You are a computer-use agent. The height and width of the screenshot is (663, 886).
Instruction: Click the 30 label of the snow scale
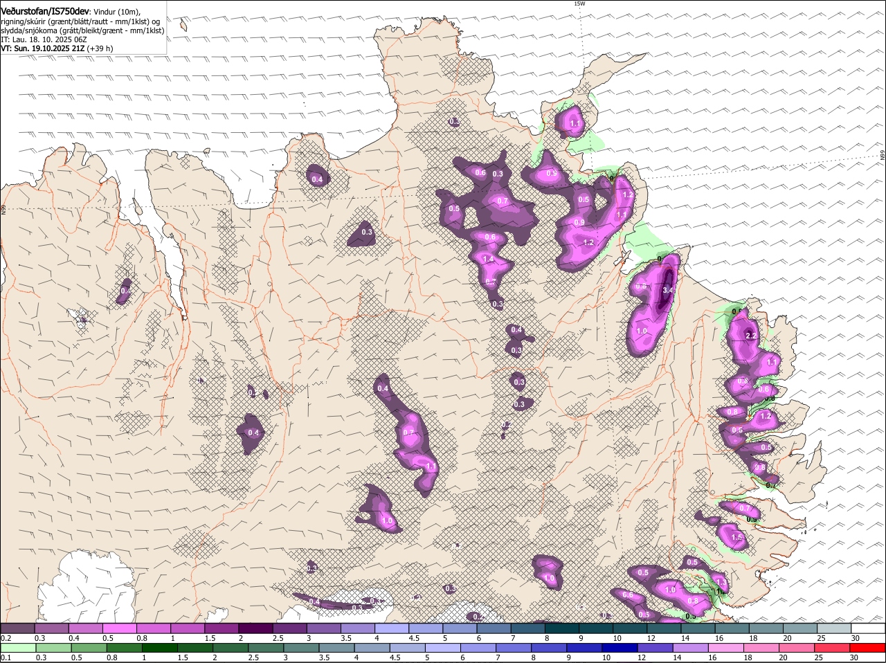coord(856,638)
